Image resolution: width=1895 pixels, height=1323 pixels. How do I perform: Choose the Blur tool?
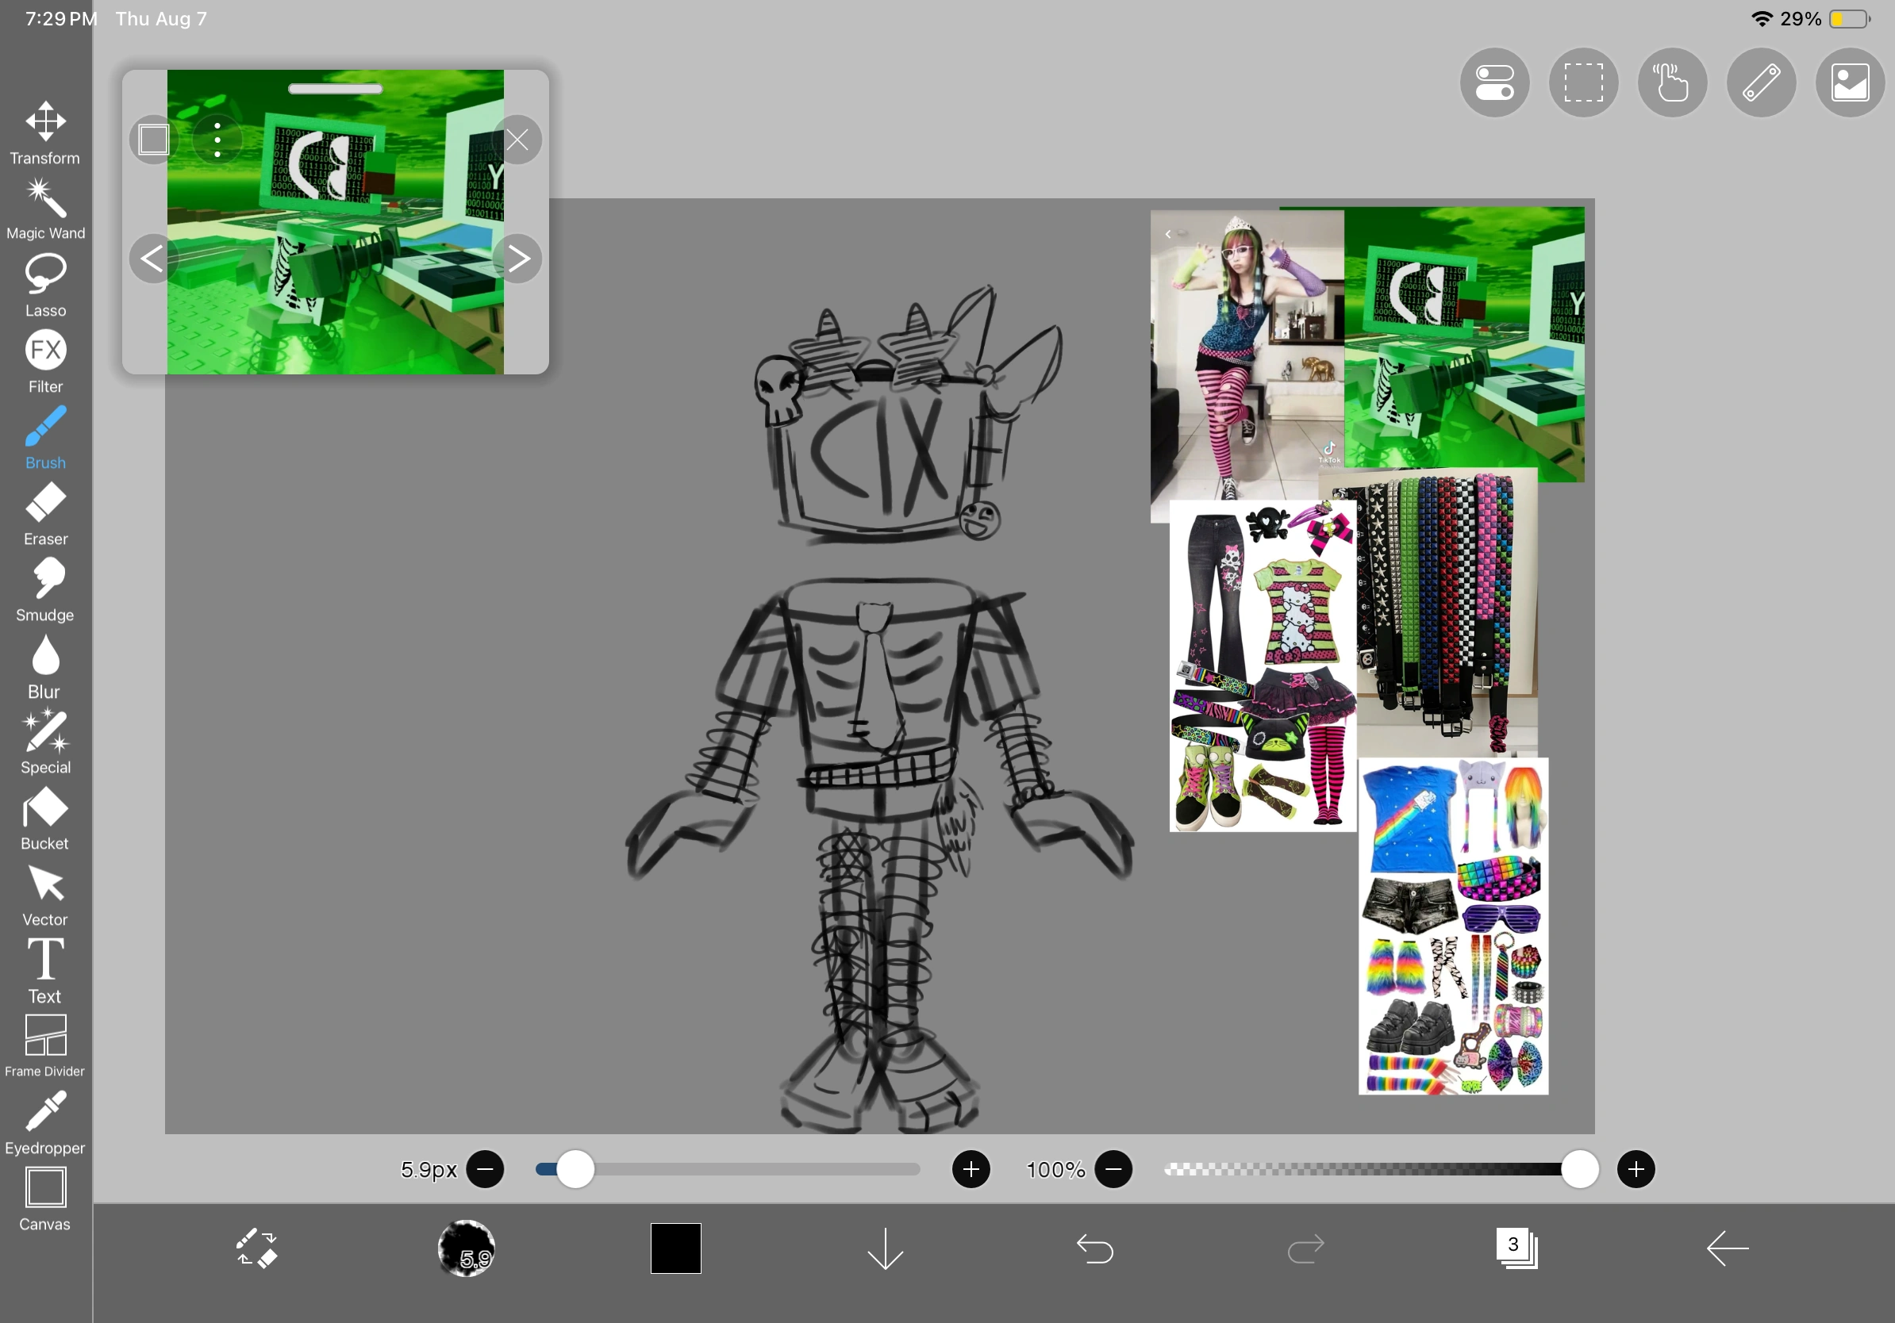point(45,656)
